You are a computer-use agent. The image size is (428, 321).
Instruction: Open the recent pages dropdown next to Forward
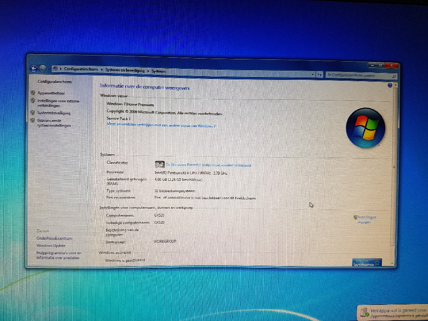point(49,69)
